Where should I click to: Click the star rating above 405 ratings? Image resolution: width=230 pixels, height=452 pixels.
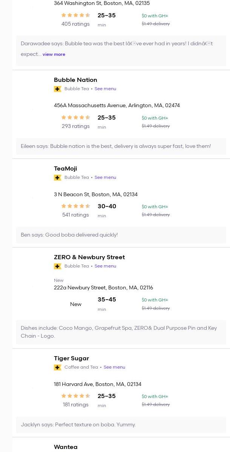76,15
